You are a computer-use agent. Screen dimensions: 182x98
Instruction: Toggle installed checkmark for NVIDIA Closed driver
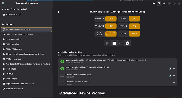(170, 69)
